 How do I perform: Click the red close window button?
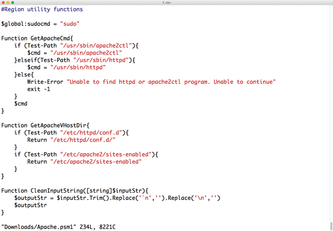[x=3, y=3]
